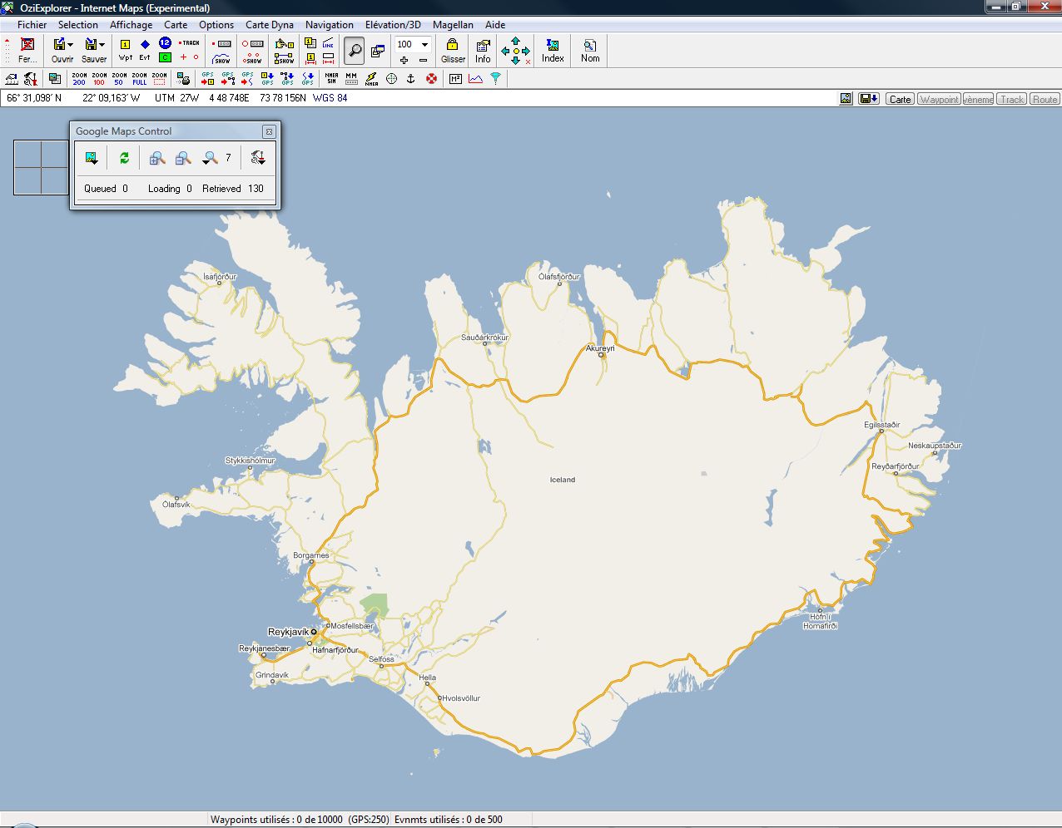Open map type dropdown in Google Maps Control

coord(92,158)
